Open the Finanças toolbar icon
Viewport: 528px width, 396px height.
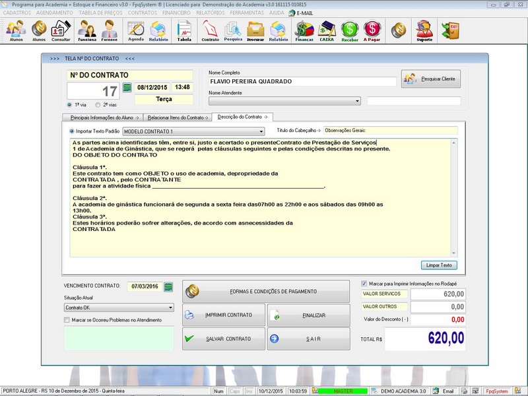click(304, 30)
